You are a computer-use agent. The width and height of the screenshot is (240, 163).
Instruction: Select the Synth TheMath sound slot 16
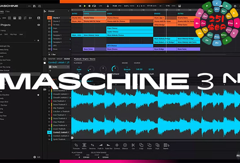tap(59, 139)
